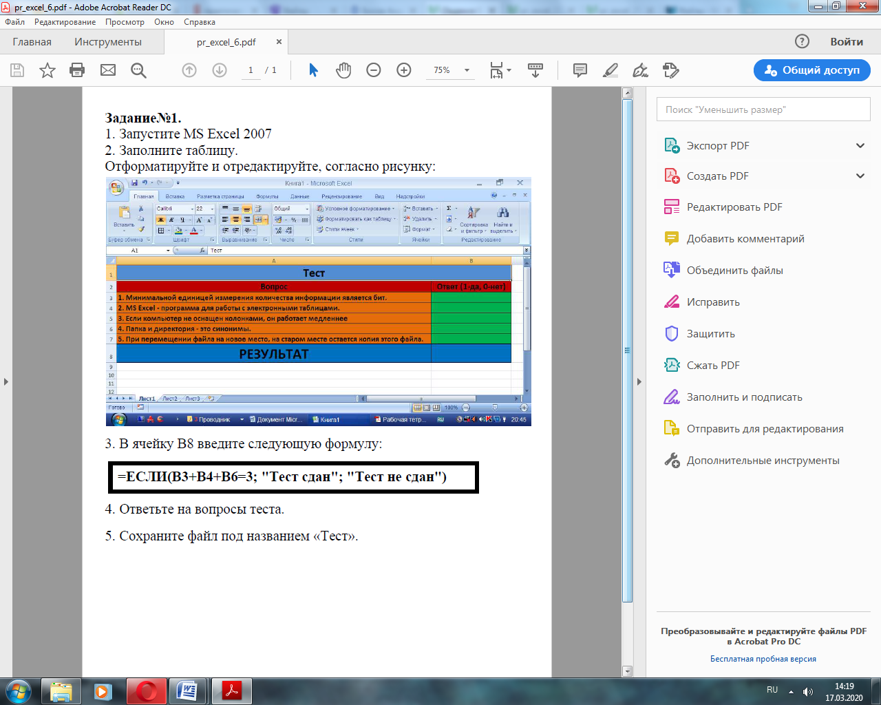Click the Save file icon
The height and width of the screenshot is (705, 881).
[x=17, y=70]
